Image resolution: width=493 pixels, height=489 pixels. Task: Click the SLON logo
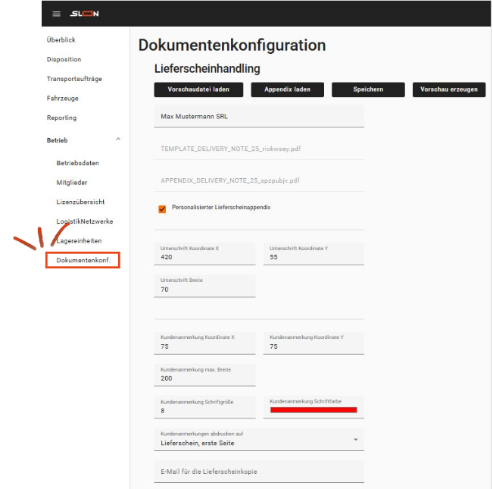84,14
